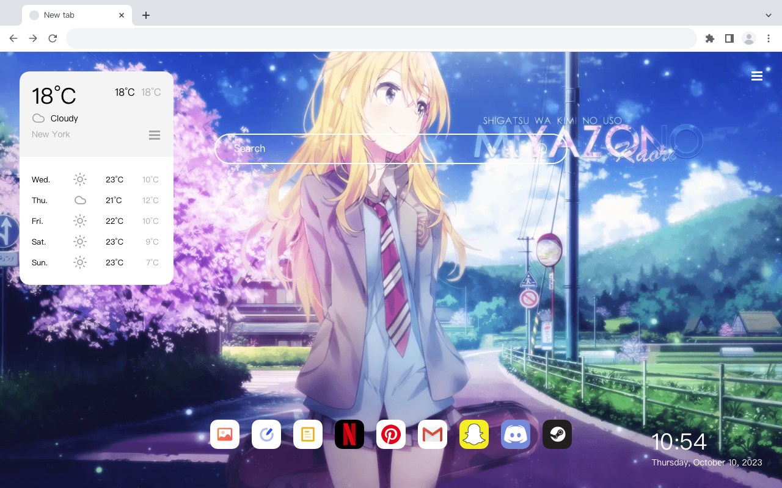Open Chrome's three-dot menu
This screenshot has width=782, height=488.
[769, 38]
